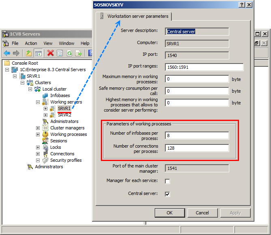Click the 1C:Enterprise Central Servers node icon
The height and width of the screenshot is (235, 271).
15,70
